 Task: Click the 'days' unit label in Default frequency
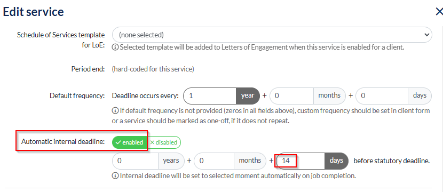click(420, 95)
